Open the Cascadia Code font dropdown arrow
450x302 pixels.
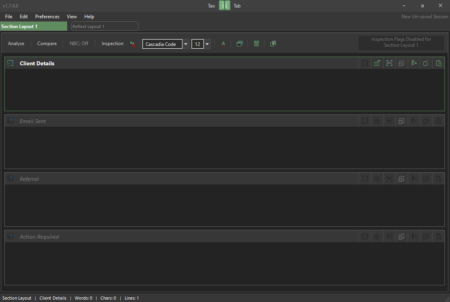186,44
